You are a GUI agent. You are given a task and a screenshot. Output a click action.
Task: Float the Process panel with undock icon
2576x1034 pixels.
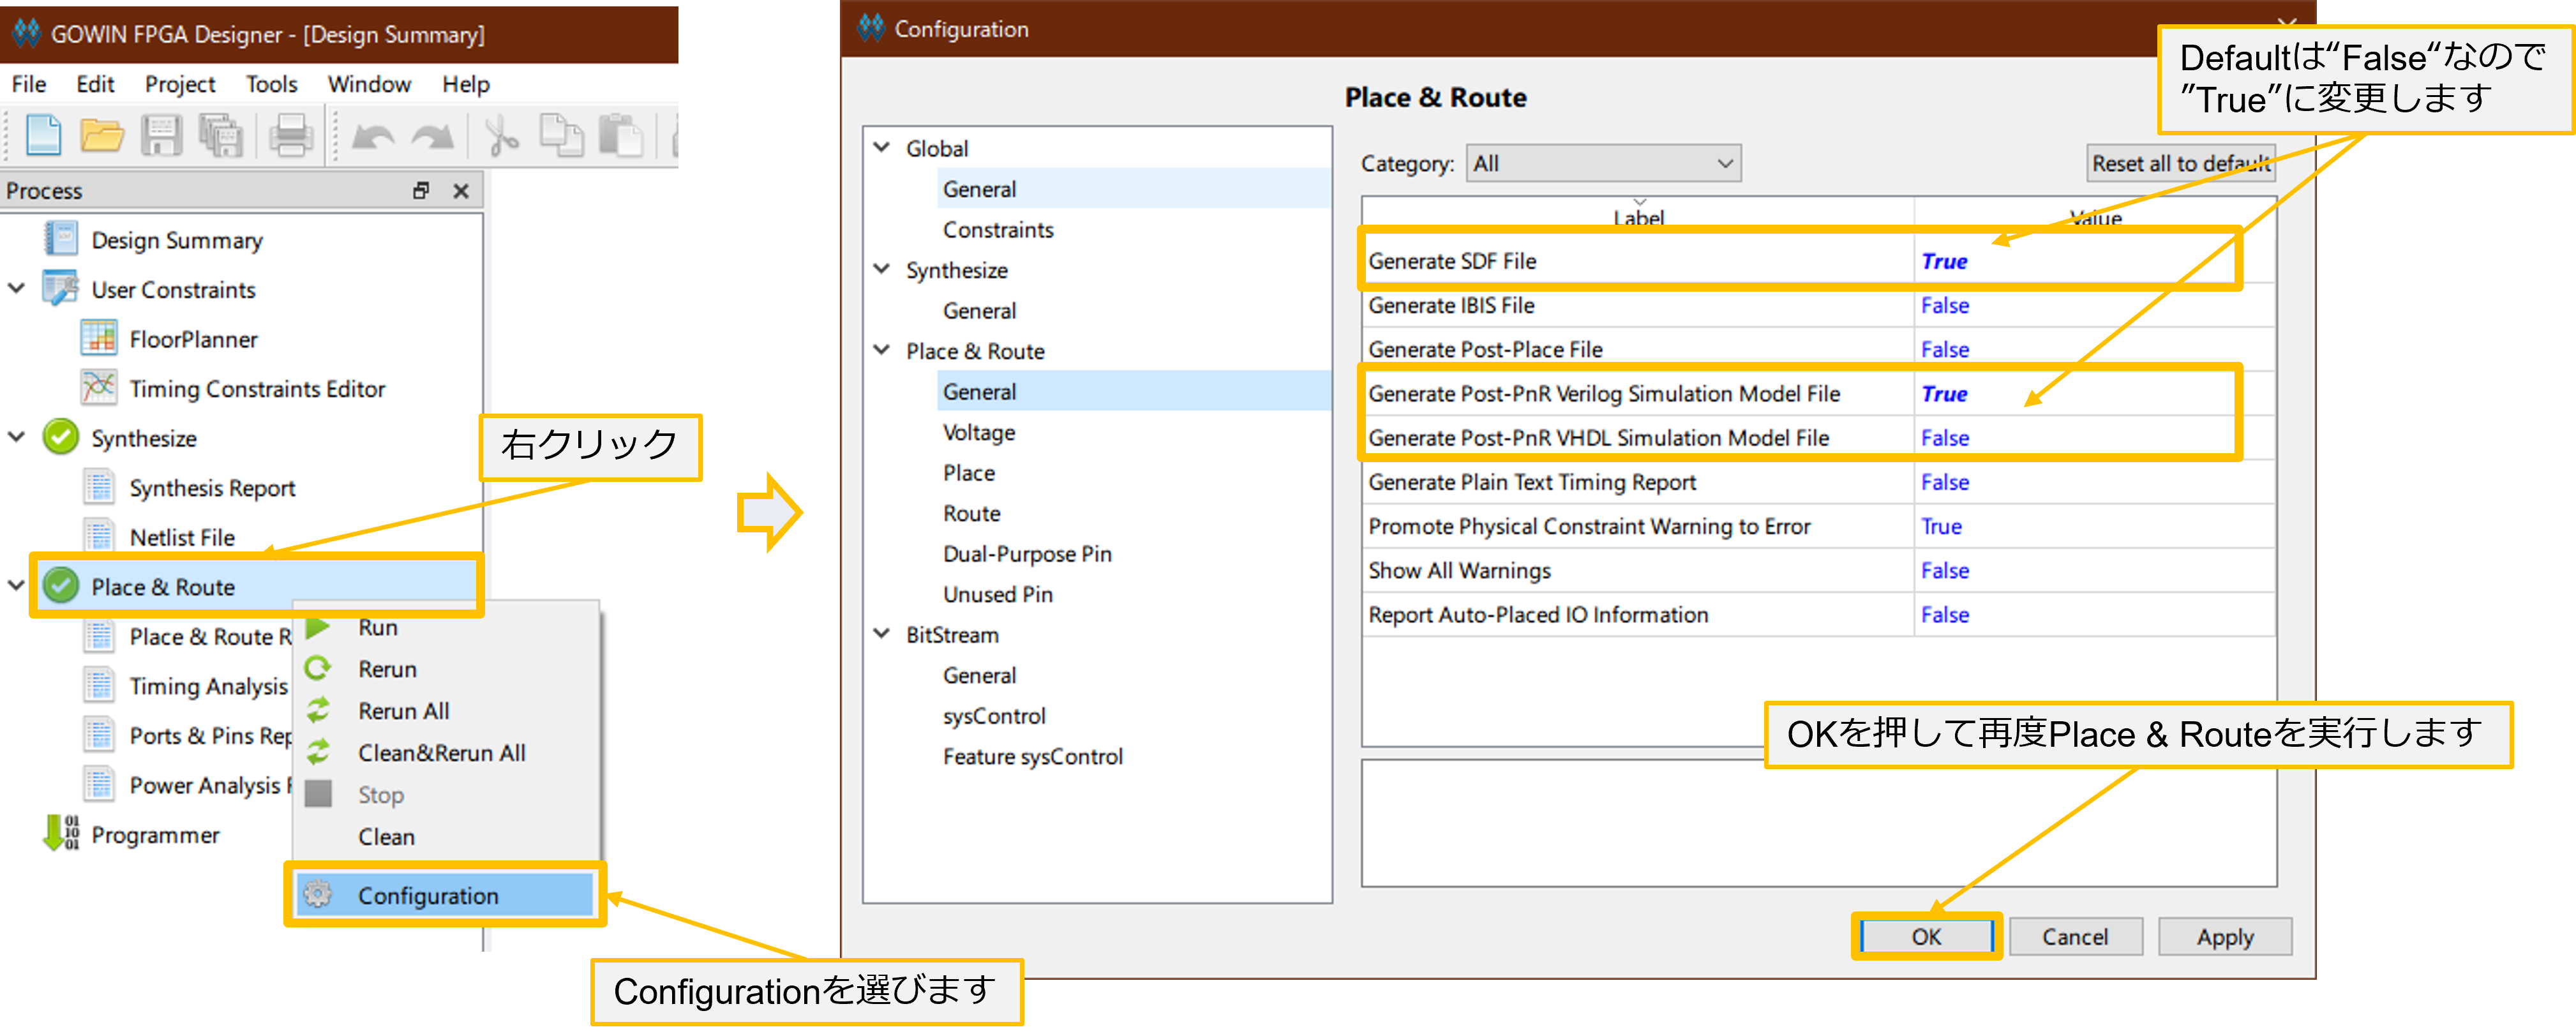(421, 190)
